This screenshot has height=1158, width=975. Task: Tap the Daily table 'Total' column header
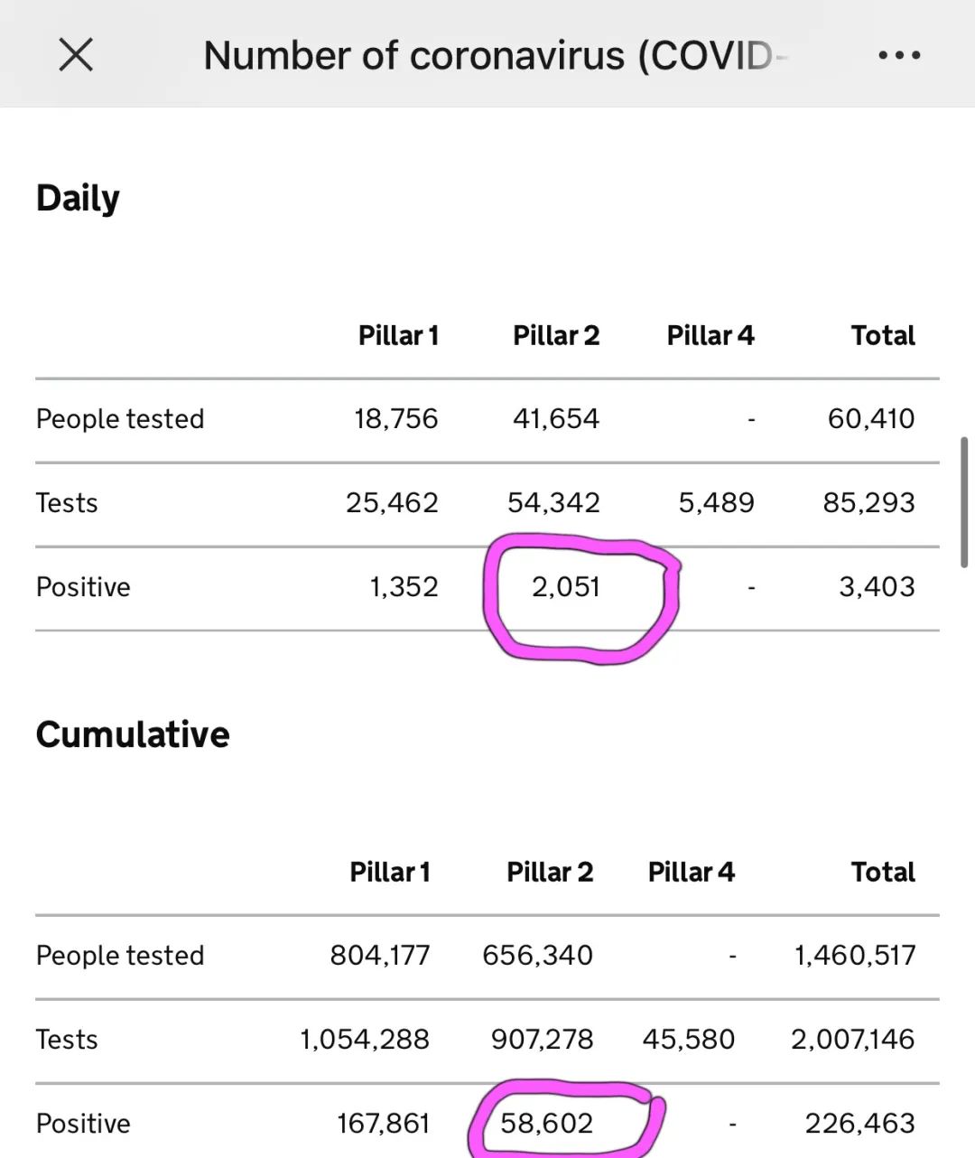pos(883,336)
